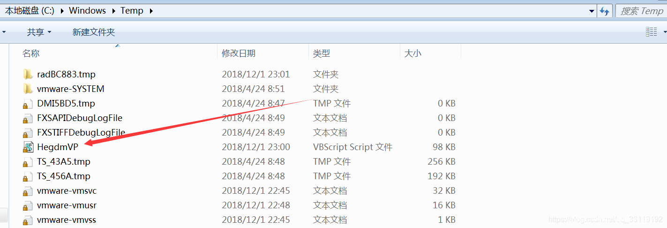Expand the address bar history dropdown
Screen dimensions: 667x228
click(592, 11)
